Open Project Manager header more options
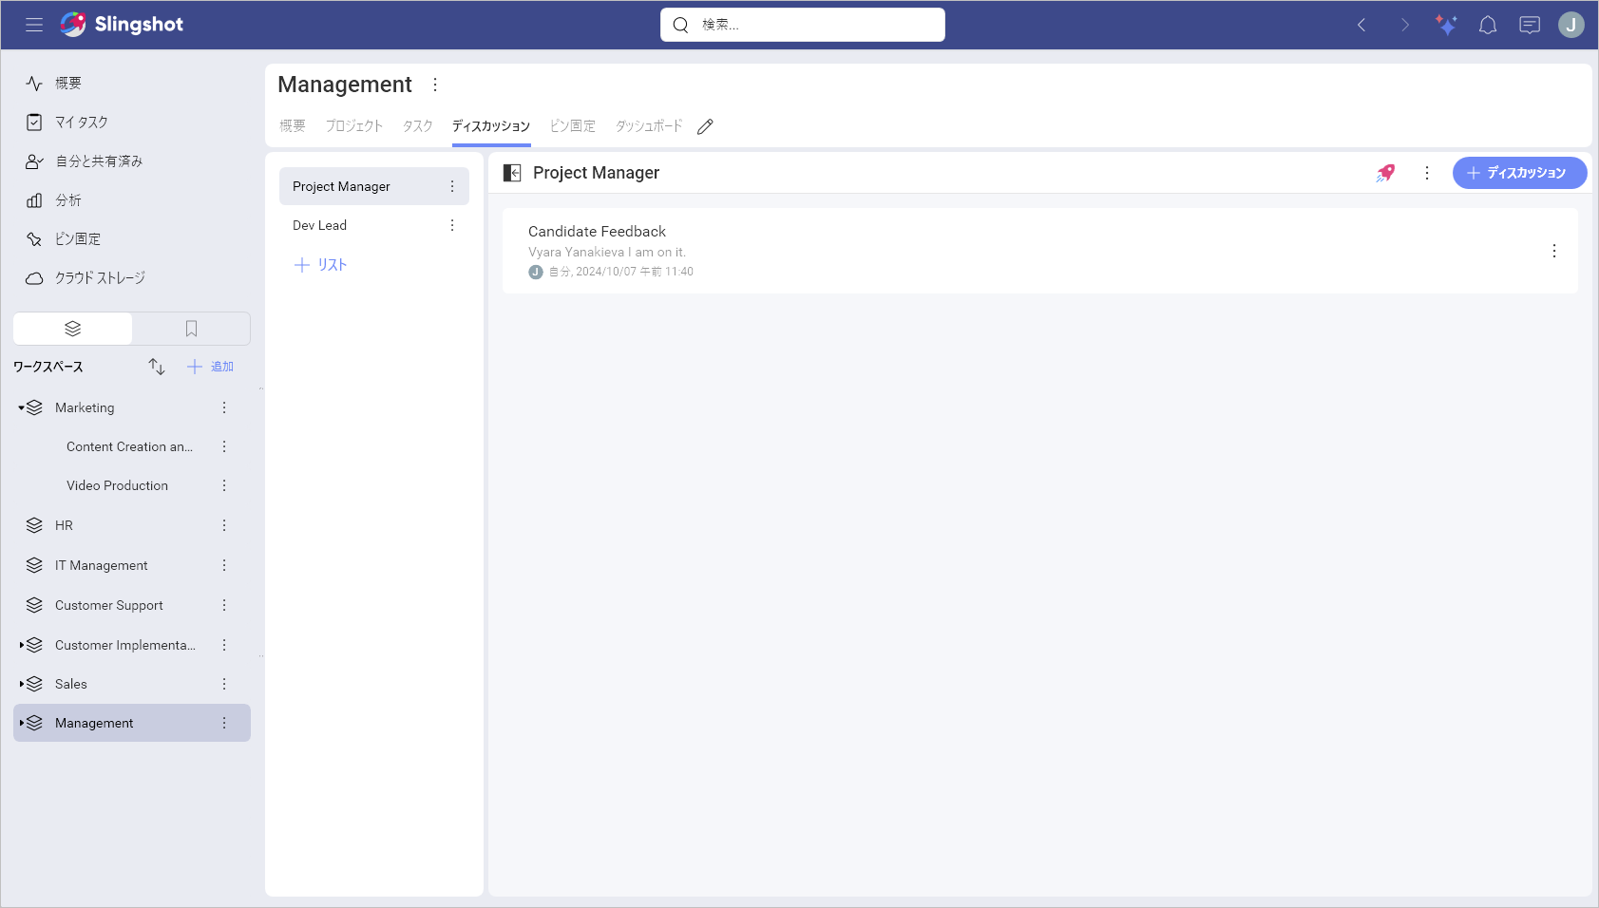1599x908 pixels. pyautogui.click(x=1427, y=173)
